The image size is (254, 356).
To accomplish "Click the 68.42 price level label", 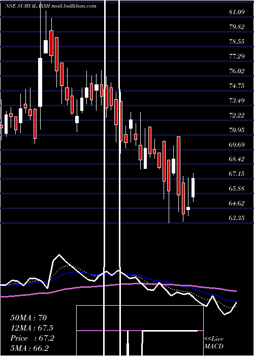I will [237, 159].
